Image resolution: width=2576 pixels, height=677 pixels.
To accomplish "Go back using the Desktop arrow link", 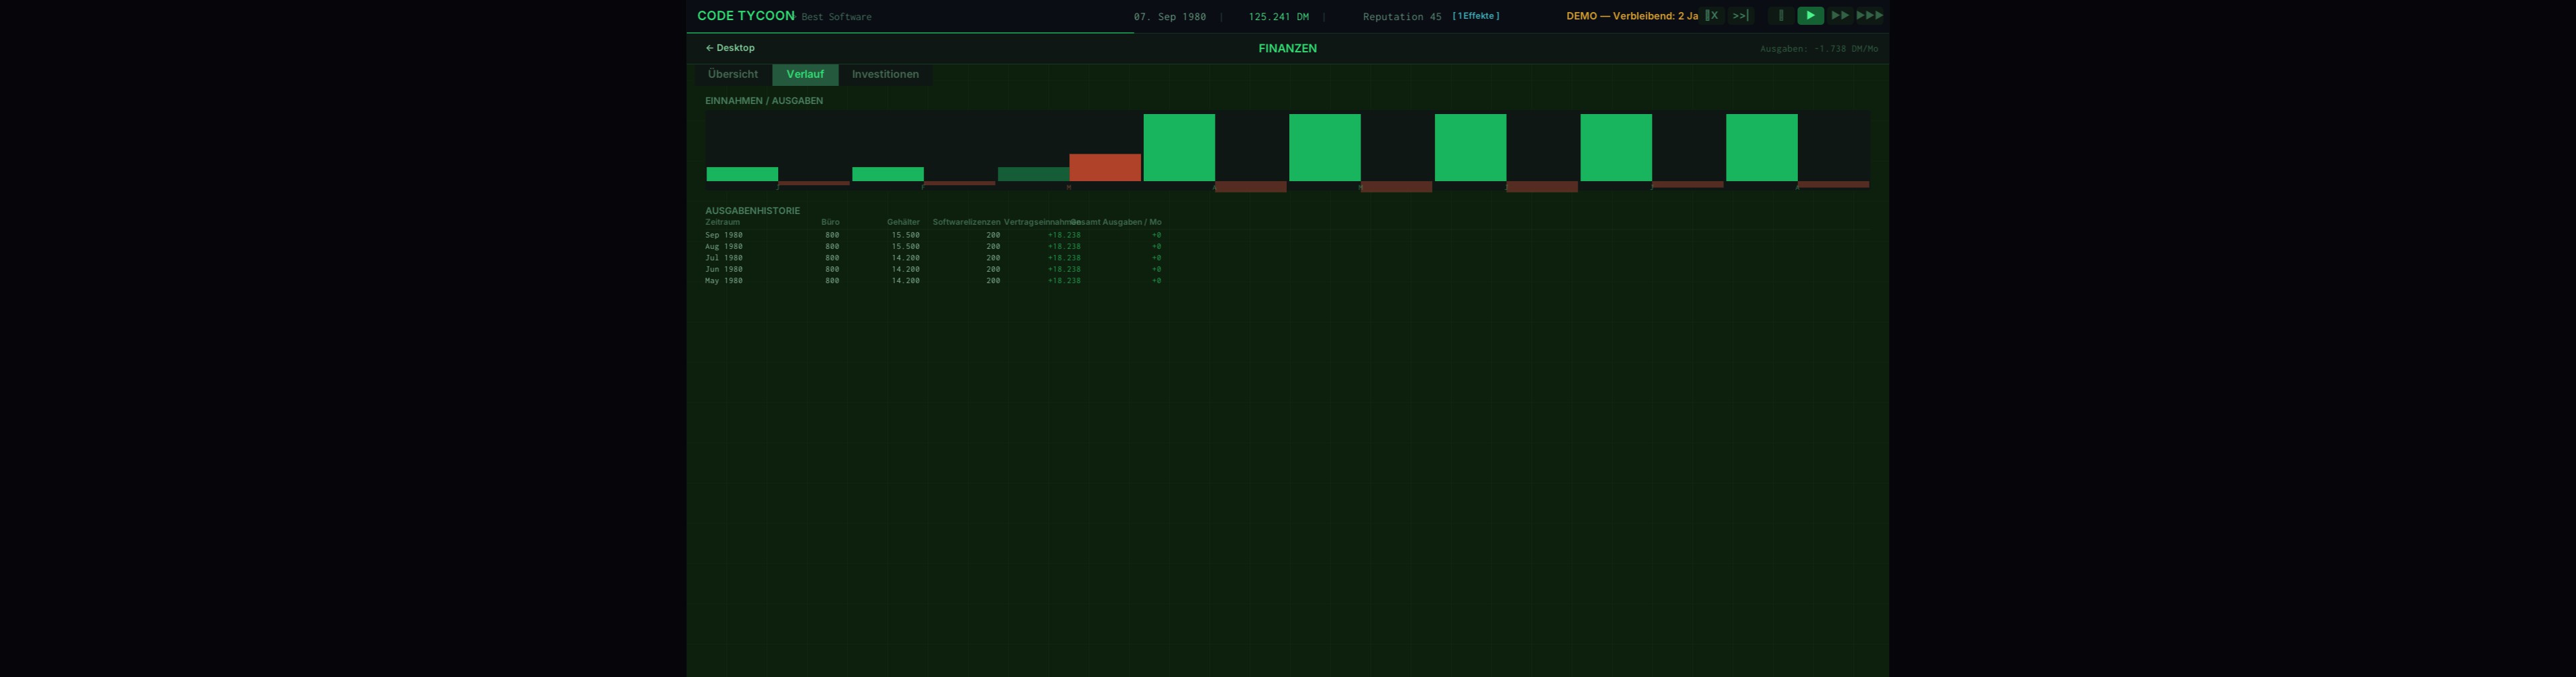I will tap(730, 48).
